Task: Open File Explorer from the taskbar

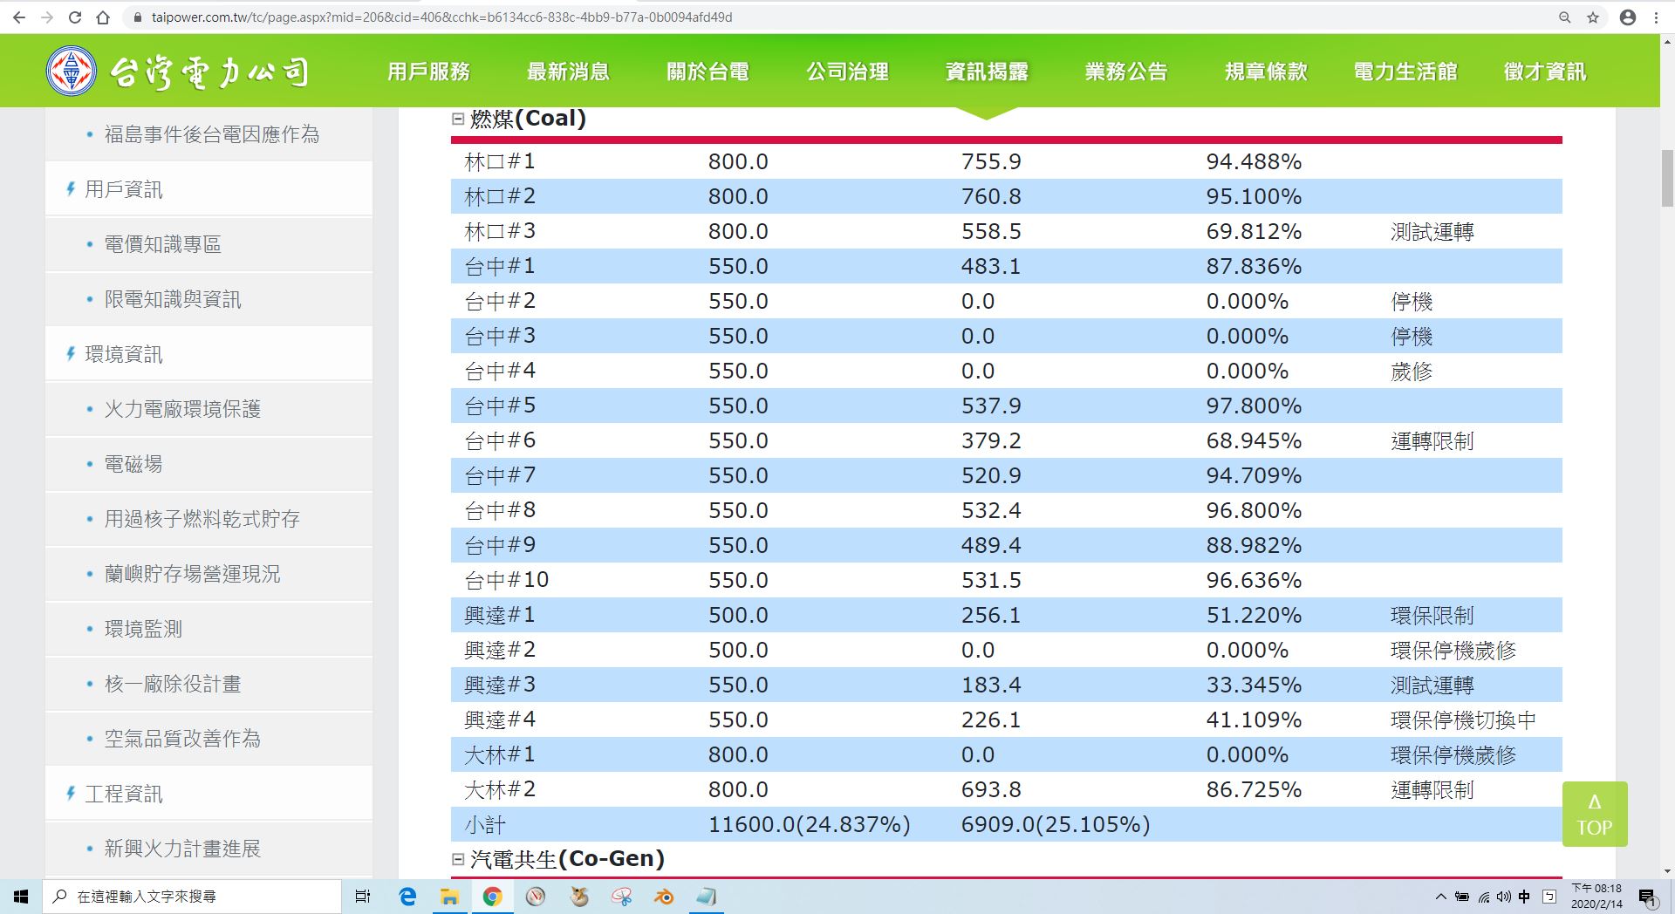Action: click(x=449, y=897)
